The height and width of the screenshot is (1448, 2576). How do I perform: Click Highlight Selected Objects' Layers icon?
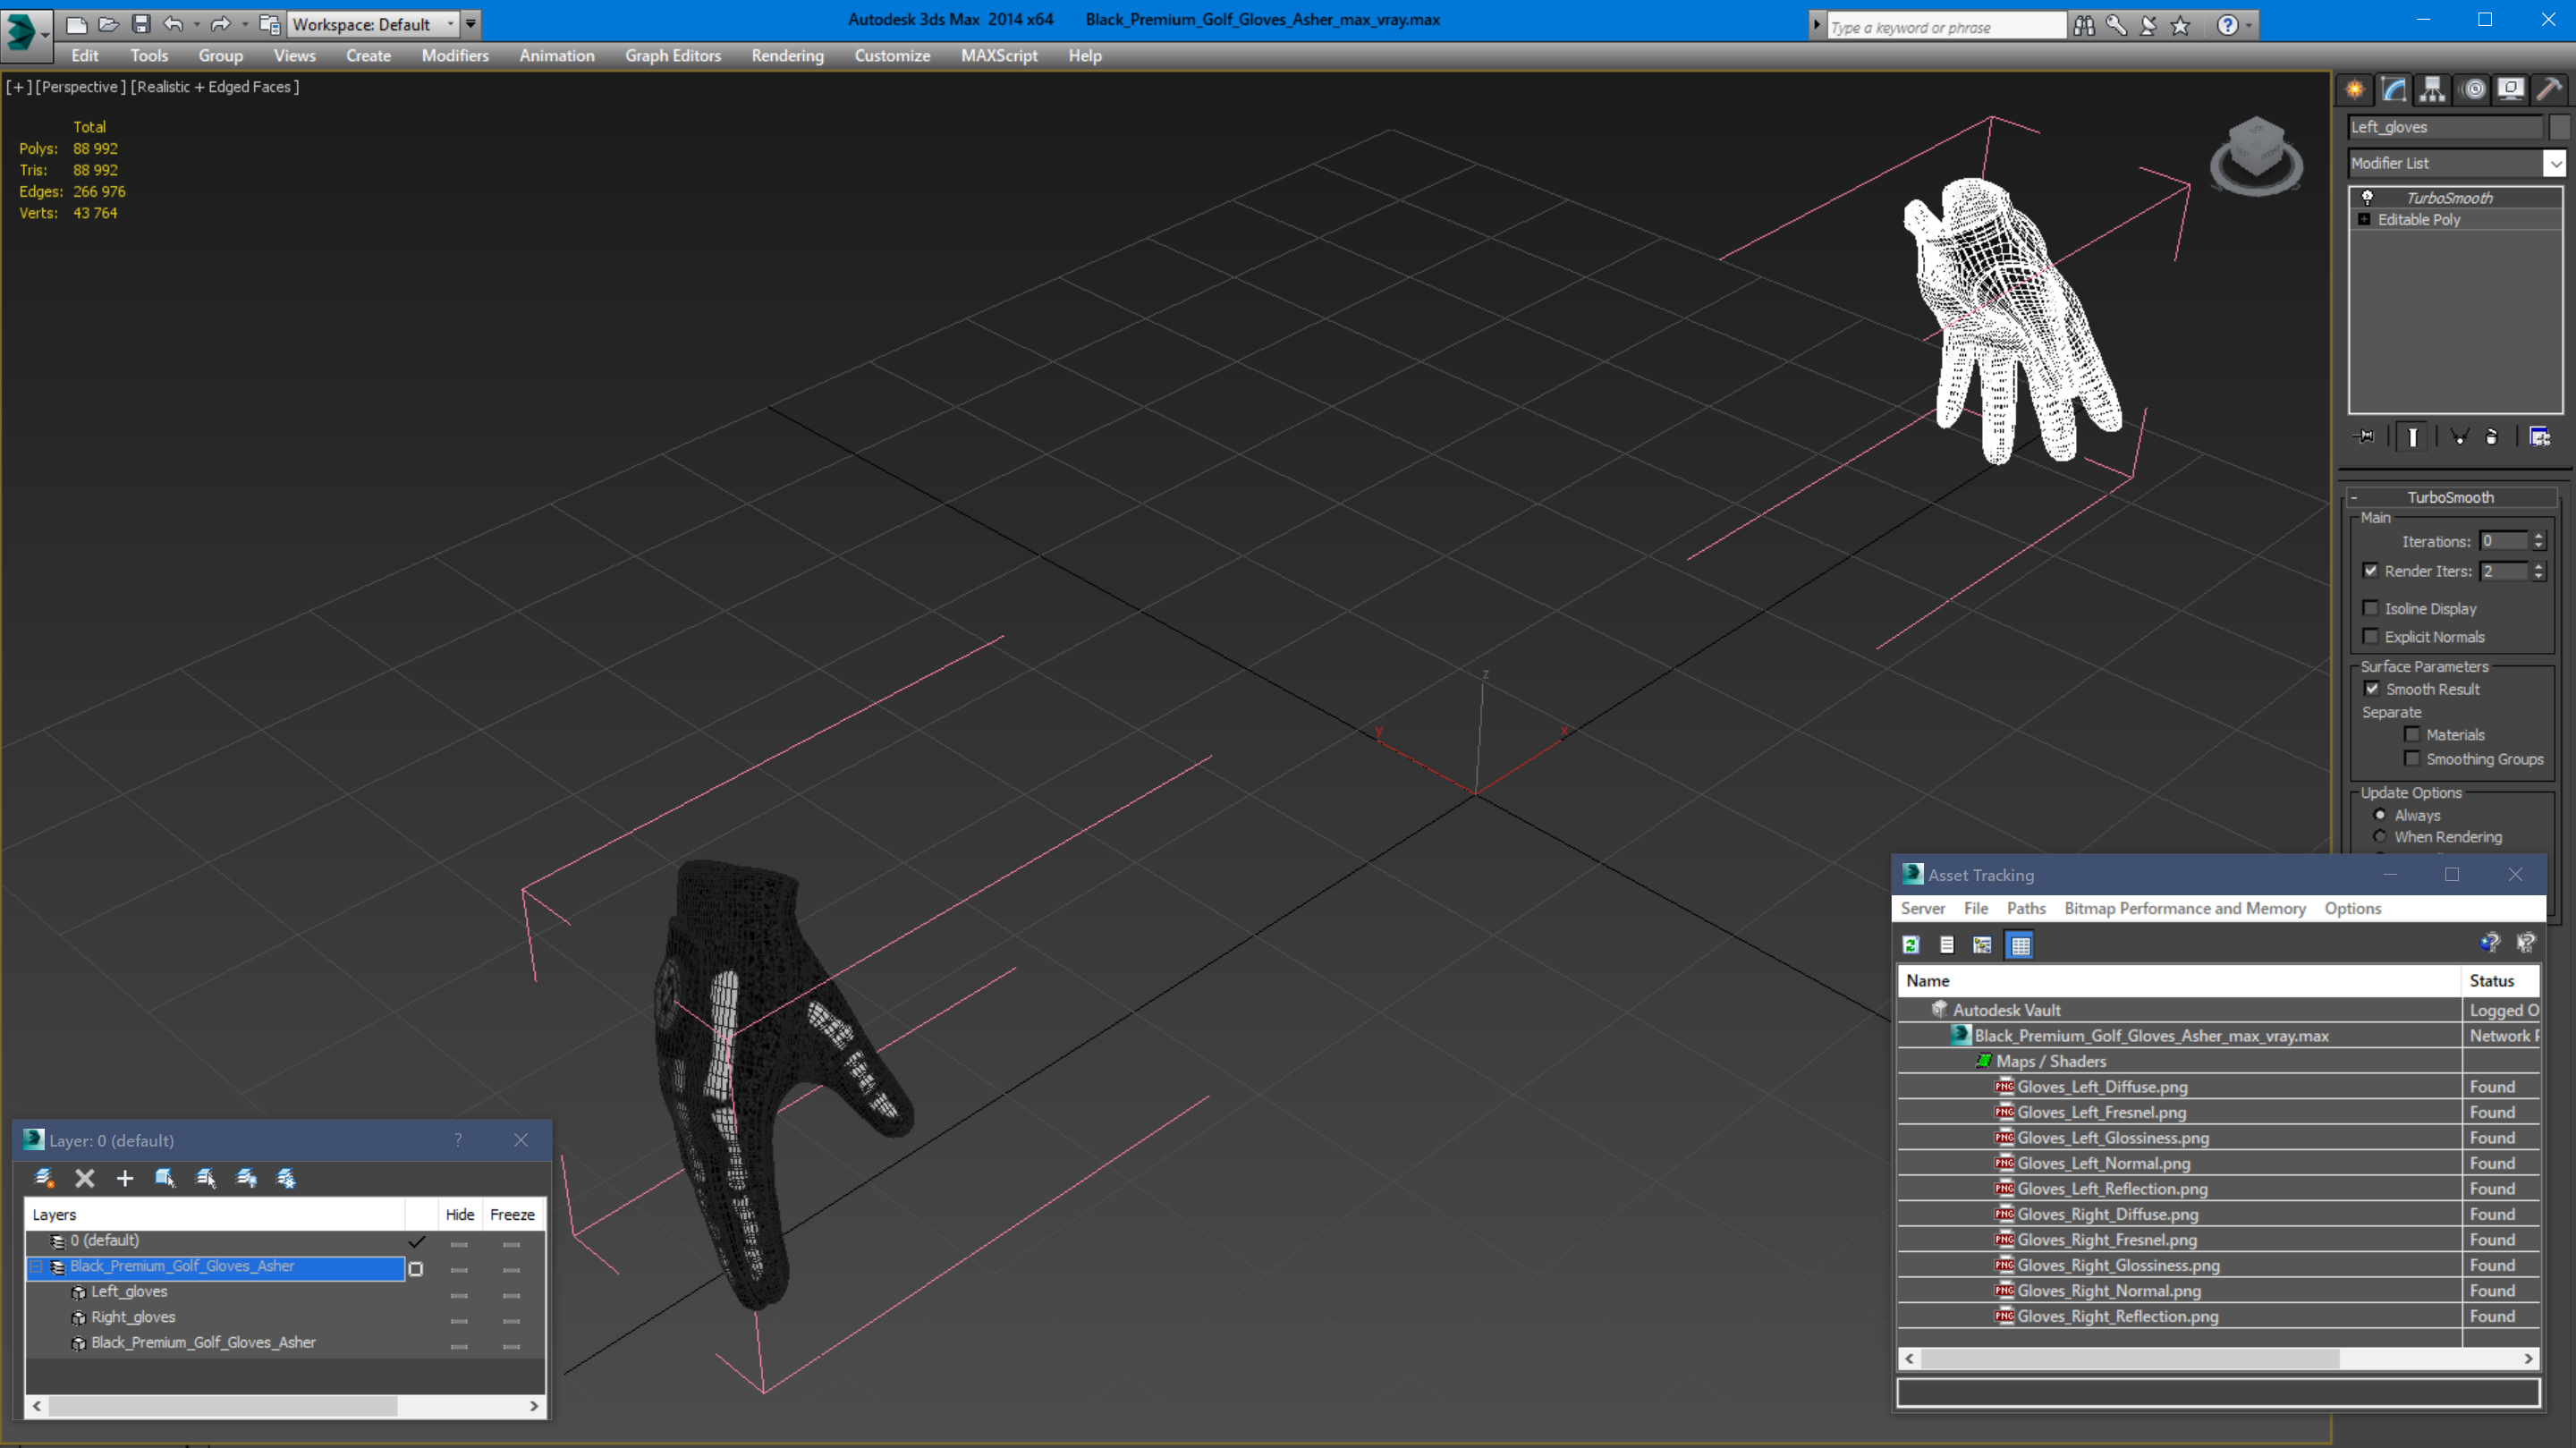click(x=206, y=1178)
